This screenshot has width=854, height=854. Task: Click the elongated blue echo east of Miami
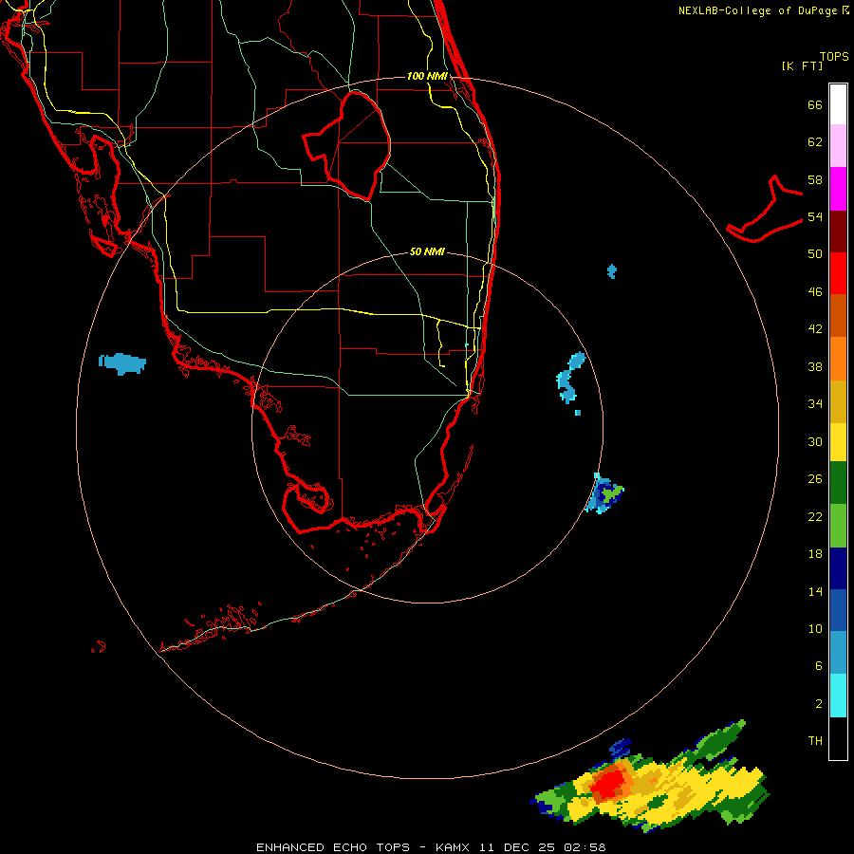click(569, 378)
